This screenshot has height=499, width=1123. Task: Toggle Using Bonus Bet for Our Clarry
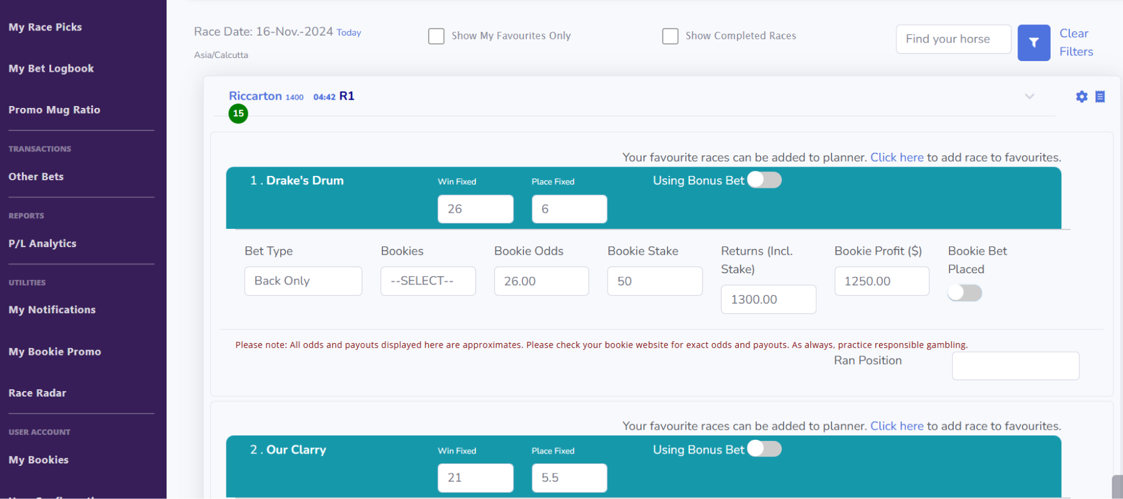click(764, 449)
